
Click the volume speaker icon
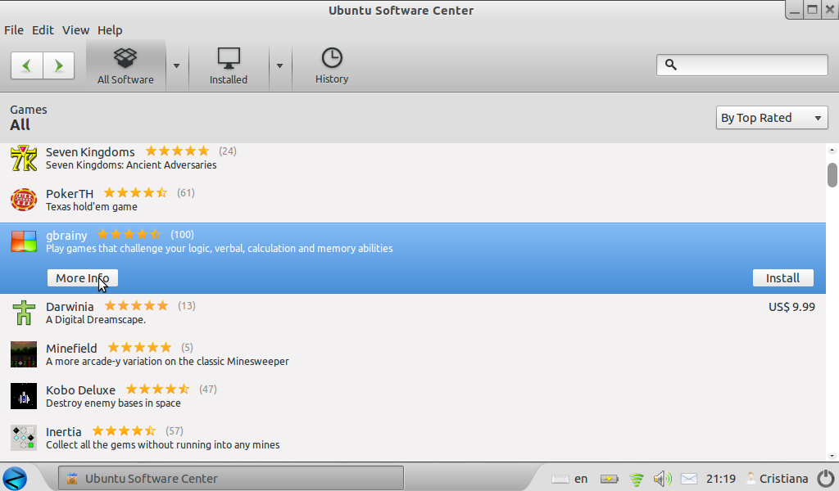662,479
